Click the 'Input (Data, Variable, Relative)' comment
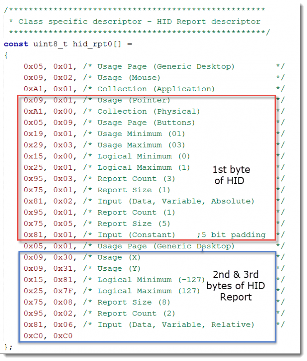The width and height of the screenshot is (307, 361). coord(176,324)
